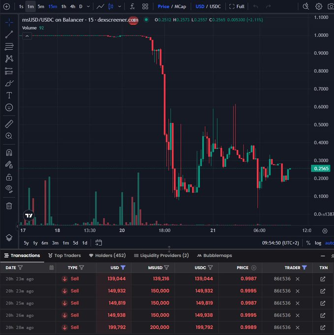Select the 5m timeframe
Screen dimensions: 334x335
pyautogui.click(x=41, y=6)
